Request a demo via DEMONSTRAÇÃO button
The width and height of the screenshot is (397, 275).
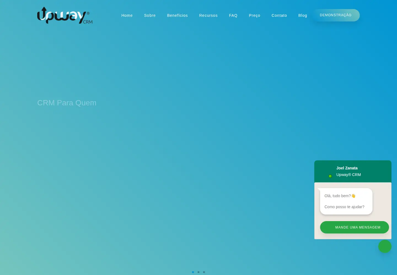click(336, 15)
